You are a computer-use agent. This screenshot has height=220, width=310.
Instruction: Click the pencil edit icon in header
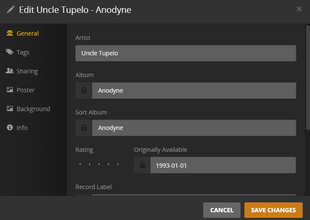point(11,10)
